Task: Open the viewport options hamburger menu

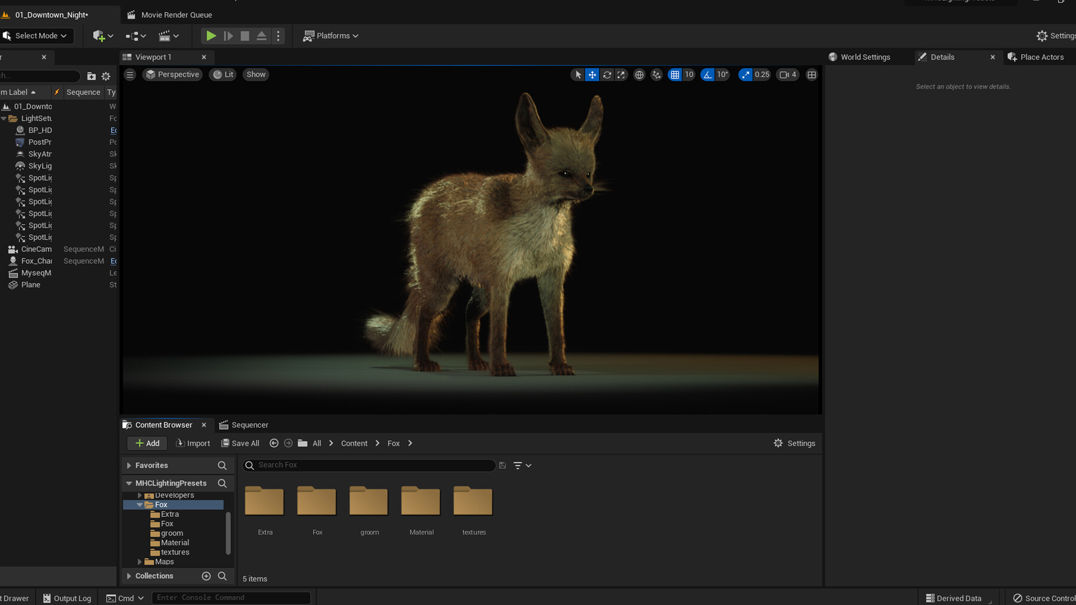Action: 129,74
